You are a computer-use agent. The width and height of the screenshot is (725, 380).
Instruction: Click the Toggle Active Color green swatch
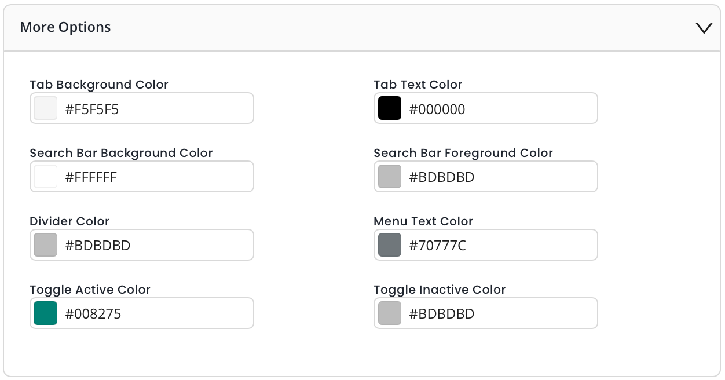(x=46, y=313)
